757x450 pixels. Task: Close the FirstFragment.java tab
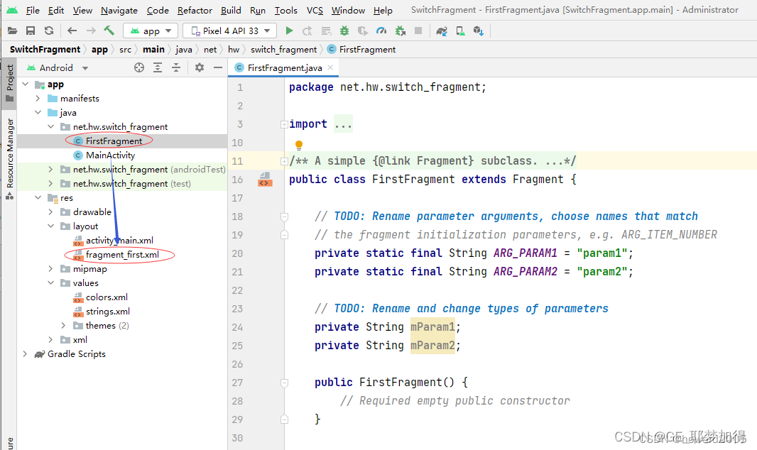[330, 67]
